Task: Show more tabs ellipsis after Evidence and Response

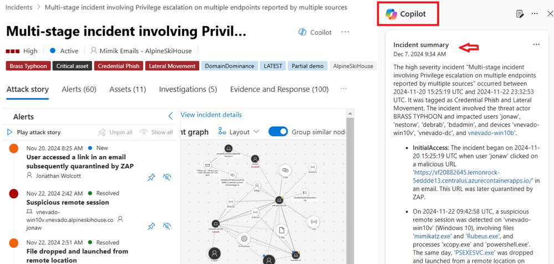Action: 343,89
